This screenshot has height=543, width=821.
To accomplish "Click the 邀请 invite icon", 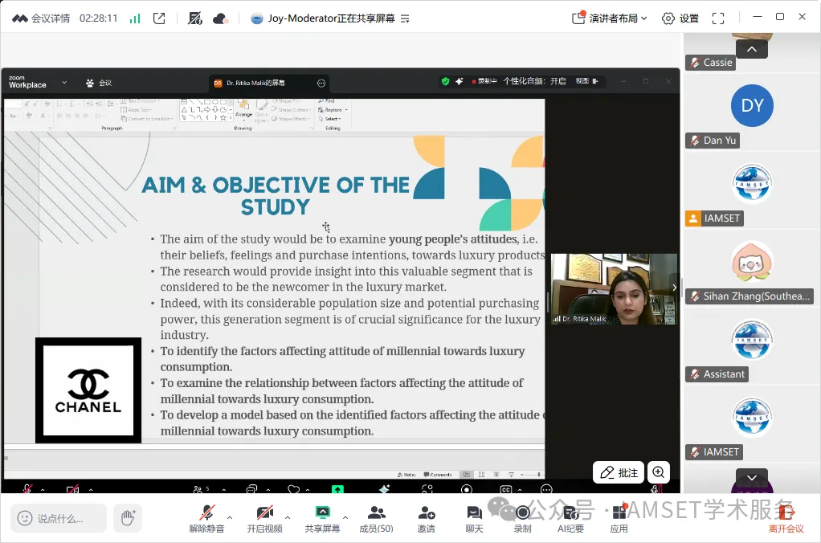I will (x=427, y=518).
